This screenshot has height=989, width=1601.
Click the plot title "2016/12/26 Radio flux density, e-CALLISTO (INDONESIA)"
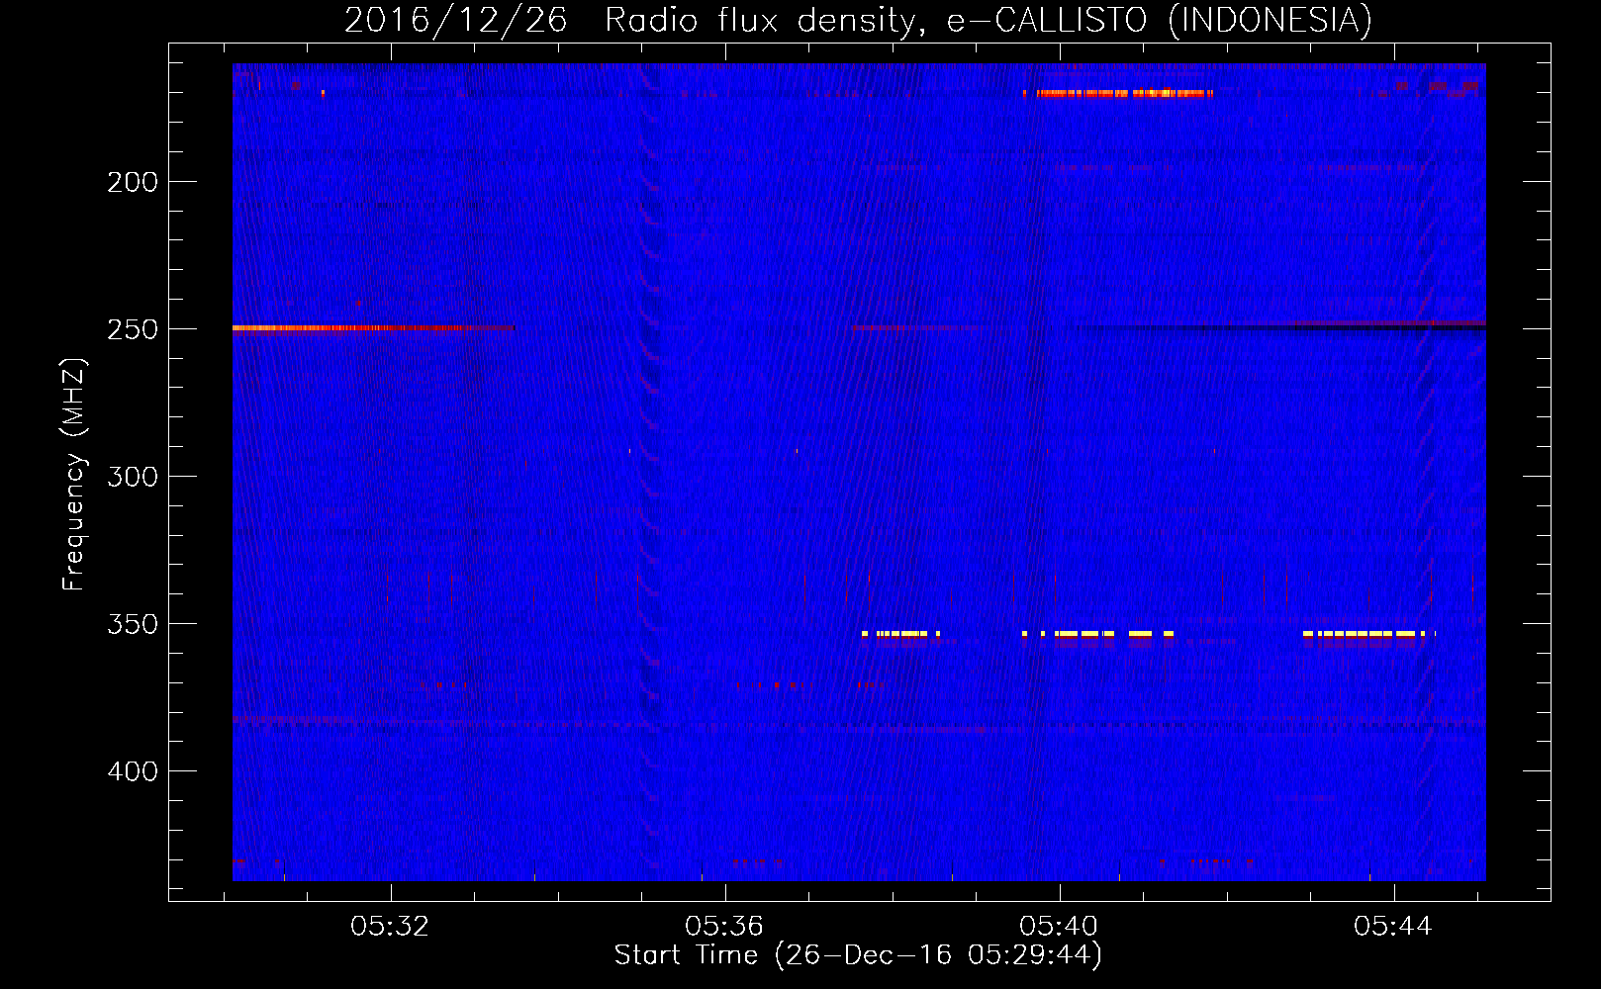coord(858,21)
